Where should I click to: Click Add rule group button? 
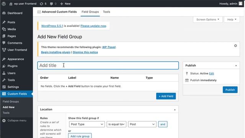[80, 136]
